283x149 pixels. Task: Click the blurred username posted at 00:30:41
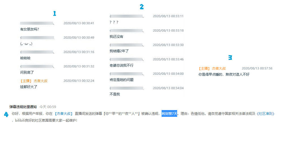coord(37,23)
